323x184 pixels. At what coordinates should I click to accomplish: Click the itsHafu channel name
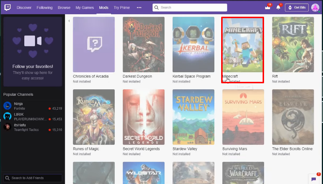click(20, 125)
